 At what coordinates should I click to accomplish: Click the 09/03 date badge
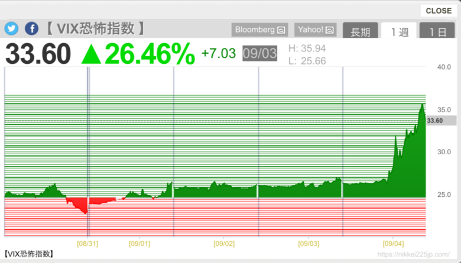coord(259,53)
